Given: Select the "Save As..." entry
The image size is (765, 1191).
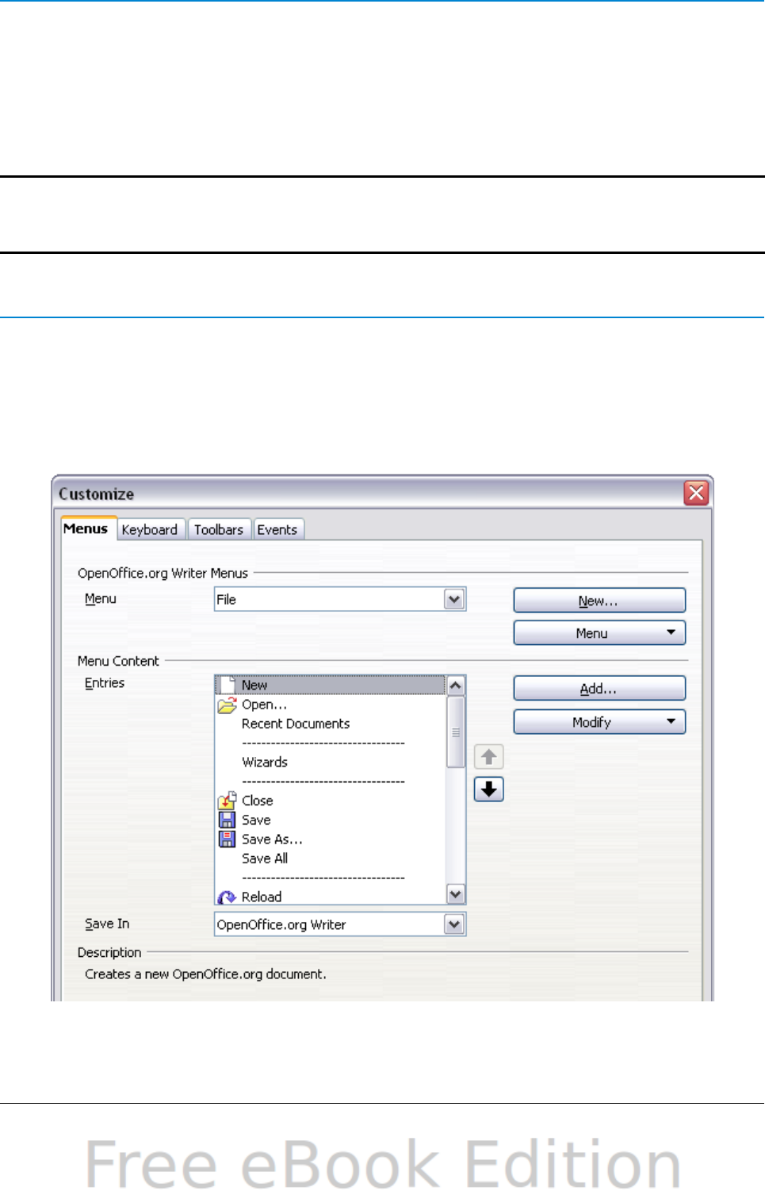Looking at the screenshot, I should 331,839.
